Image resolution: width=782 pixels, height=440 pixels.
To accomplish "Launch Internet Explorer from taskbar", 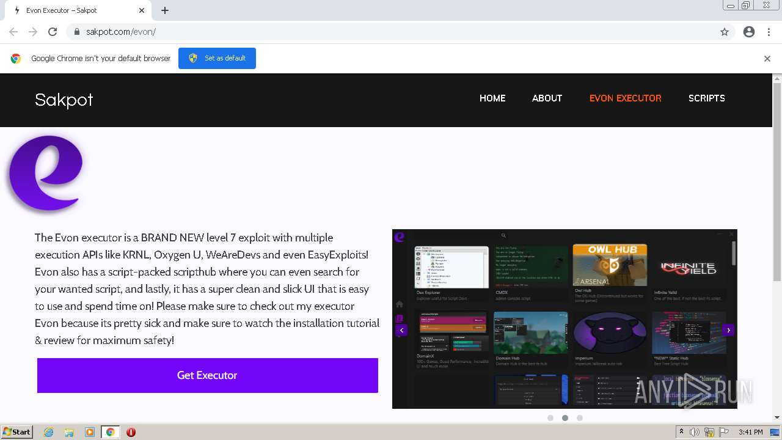I will coord(49,432).
